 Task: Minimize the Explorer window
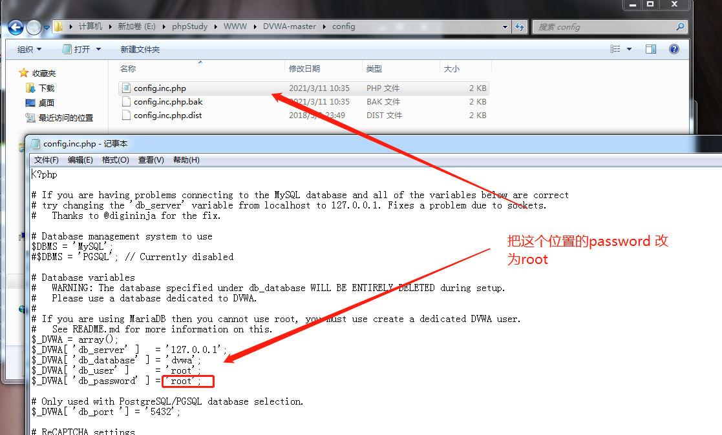pyautogui.click(x=633, y=5)
